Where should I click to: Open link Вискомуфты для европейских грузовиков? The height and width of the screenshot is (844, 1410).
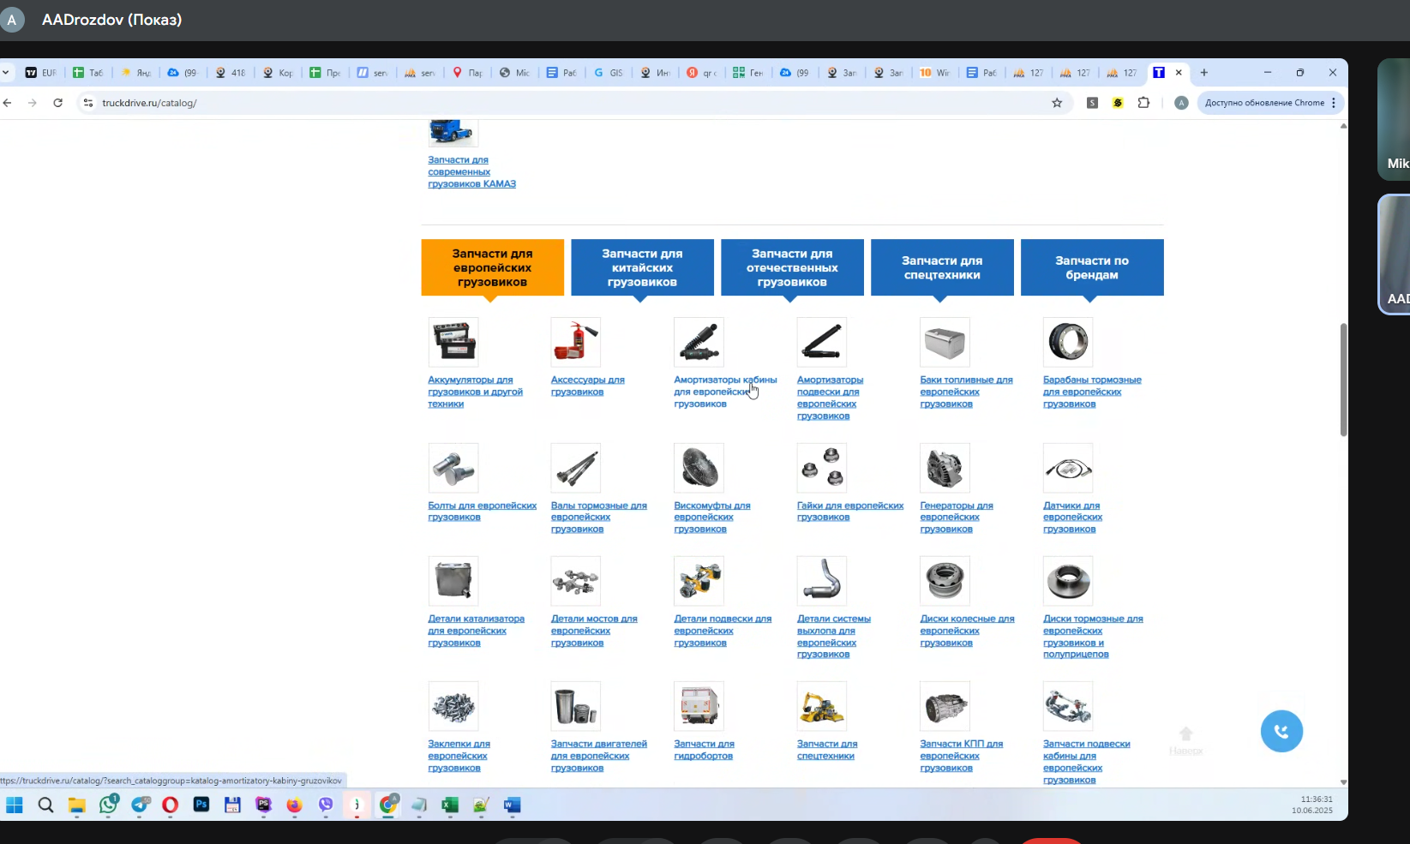712,518
